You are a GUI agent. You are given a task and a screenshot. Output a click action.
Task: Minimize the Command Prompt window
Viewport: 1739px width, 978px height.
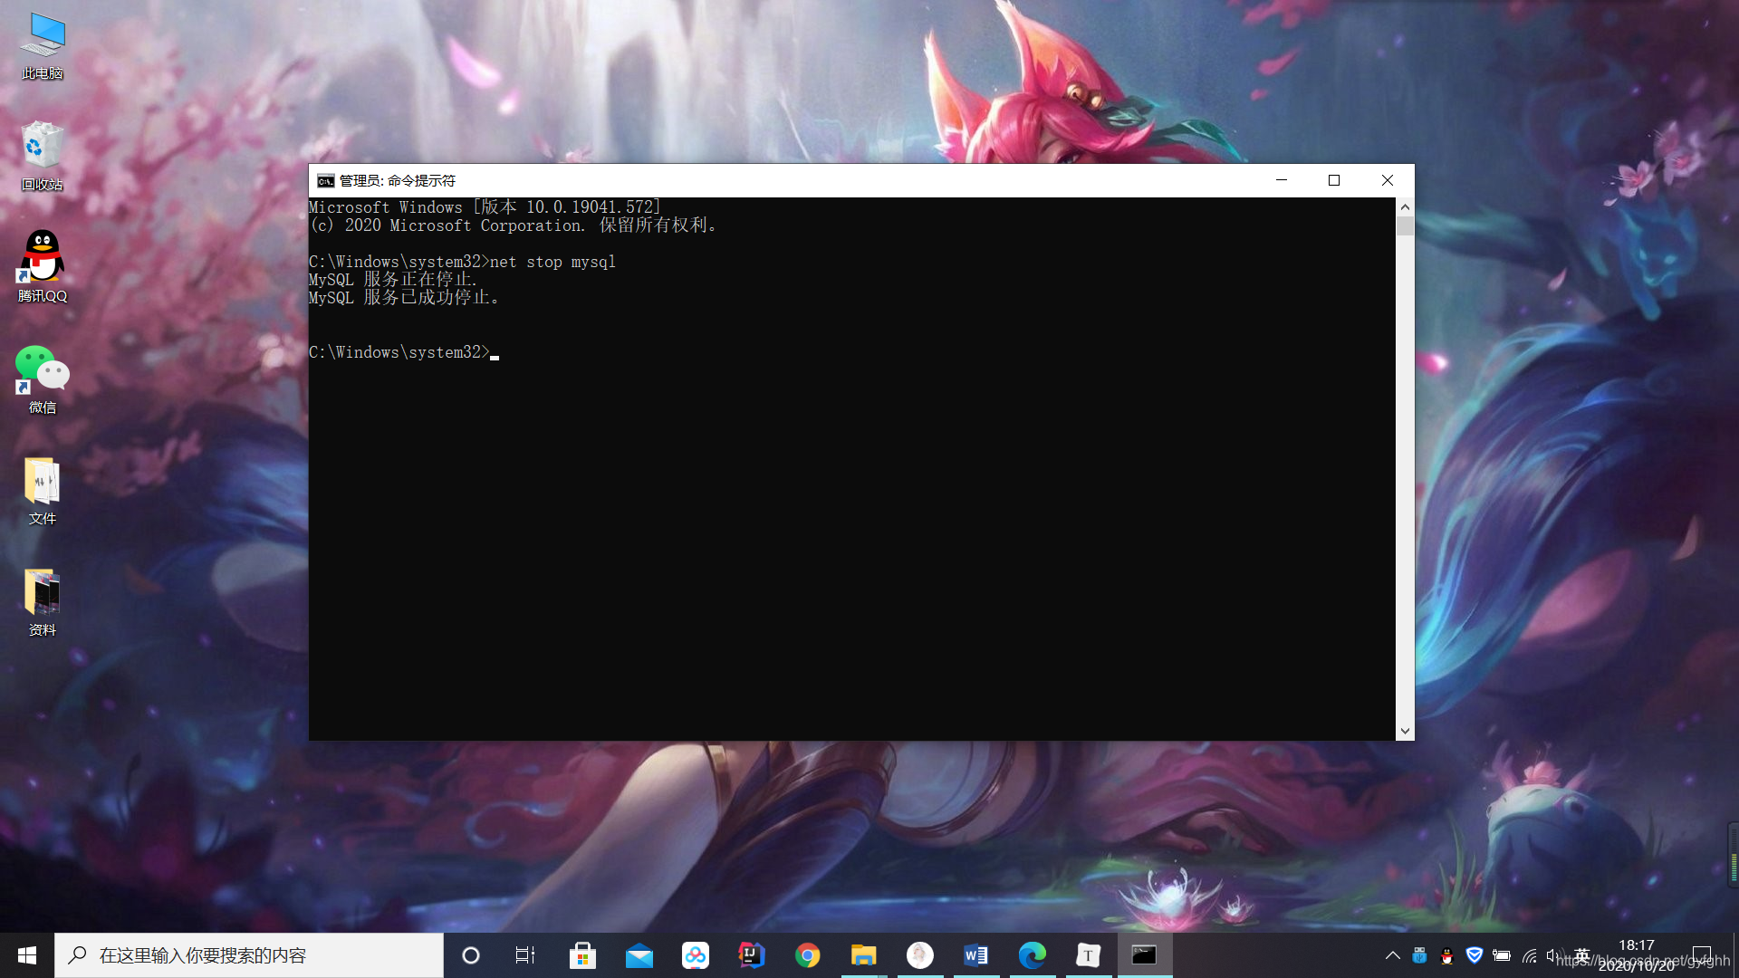1282,180
